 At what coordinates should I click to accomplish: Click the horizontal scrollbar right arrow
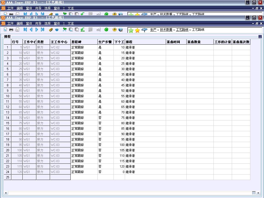(x=259, y=193)
